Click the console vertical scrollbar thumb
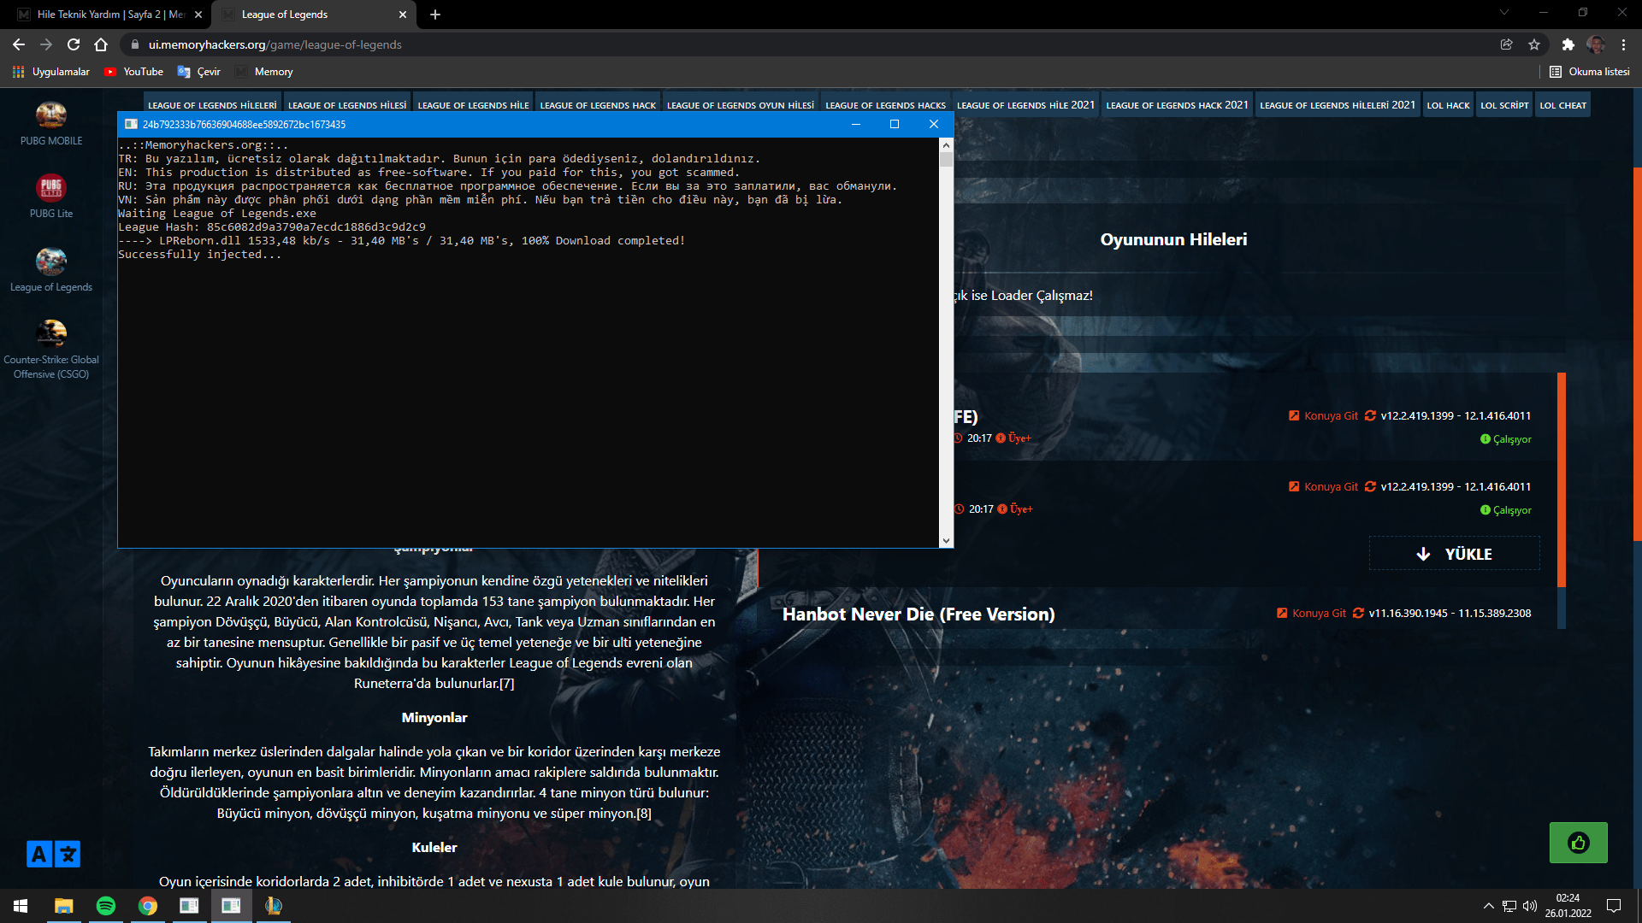 click(x=946, y=160)
